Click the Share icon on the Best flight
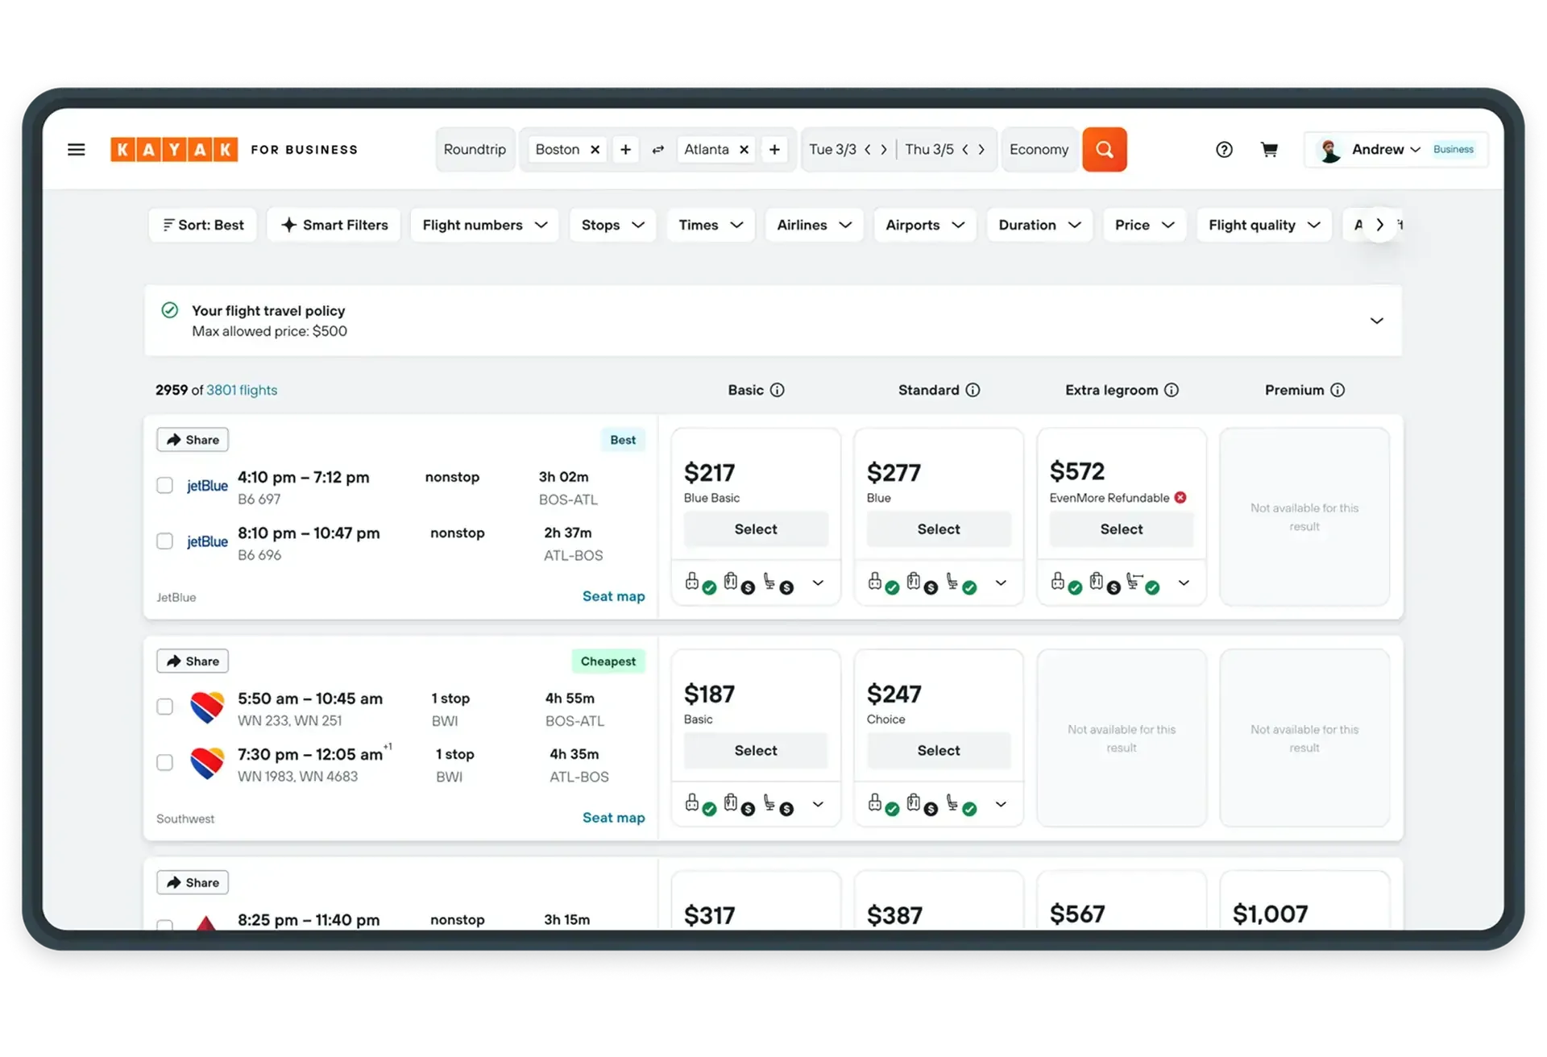This screenshot has width=1547, height=1057. click(174, 439)
